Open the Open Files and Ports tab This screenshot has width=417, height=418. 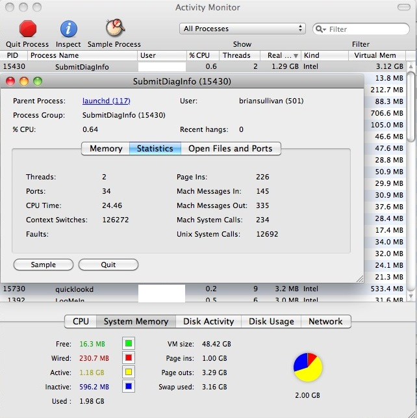pyautogui.click(x=231, y=148)
